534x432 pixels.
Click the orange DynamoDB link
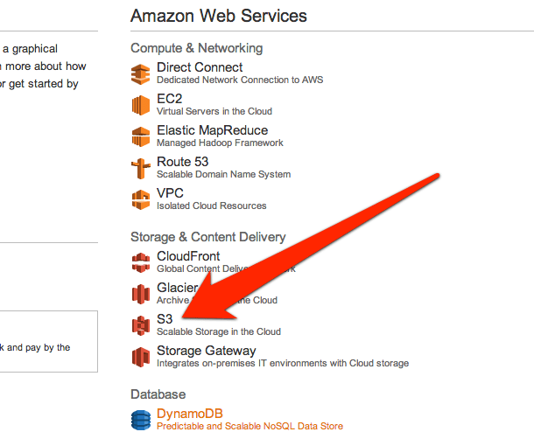point(190,414)
